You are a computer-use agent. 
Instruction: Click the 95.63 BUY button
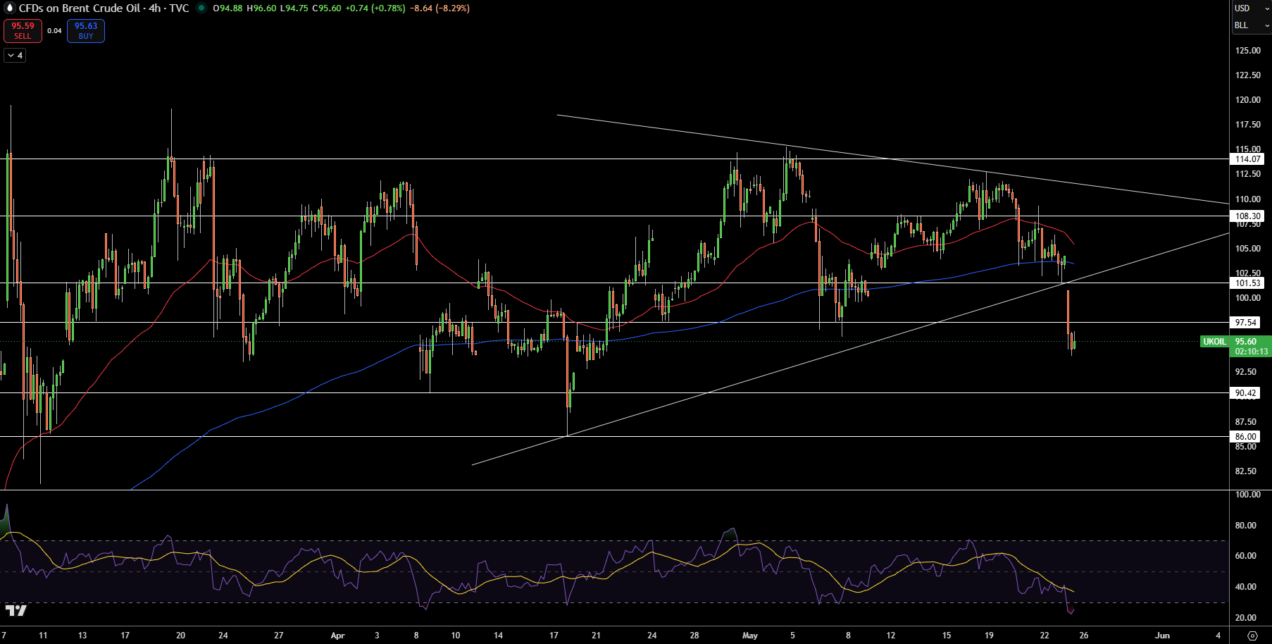(x=86, y=31)
